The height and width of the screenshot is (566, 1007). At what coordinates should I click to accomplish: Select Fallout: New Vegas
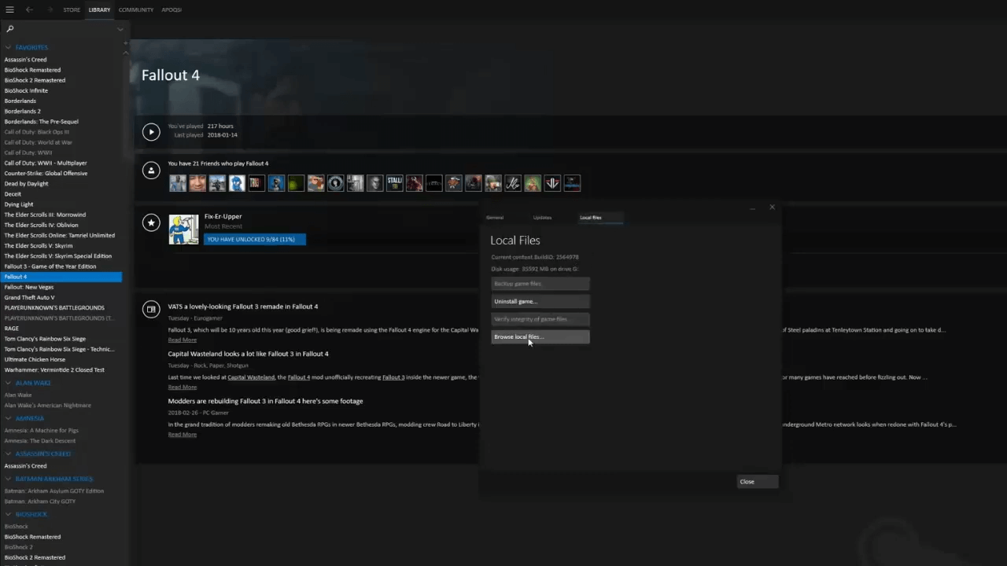tap(29, 287)
